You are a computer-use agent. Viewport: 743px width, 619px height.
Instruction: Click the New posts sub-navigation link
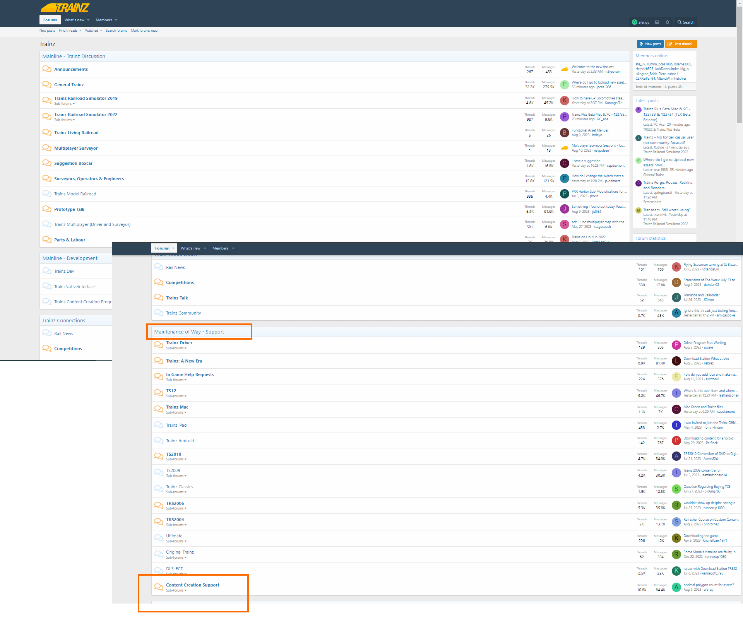pyautogui.click(x=47, y=31)
